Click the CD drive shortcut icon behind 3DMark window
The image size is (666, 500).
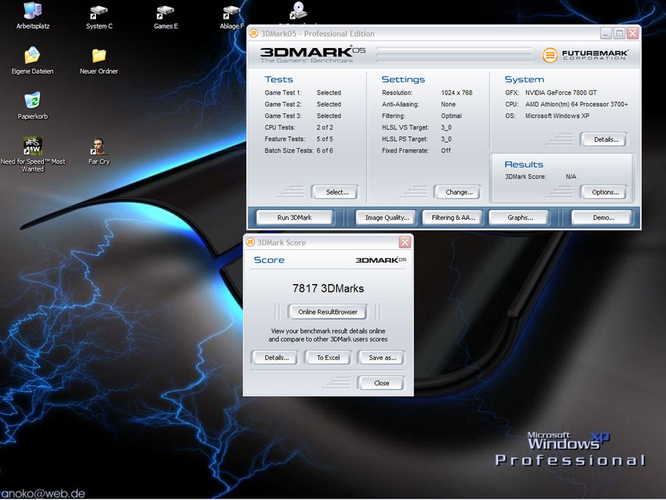pyautogui.click(x=298, y=10)
